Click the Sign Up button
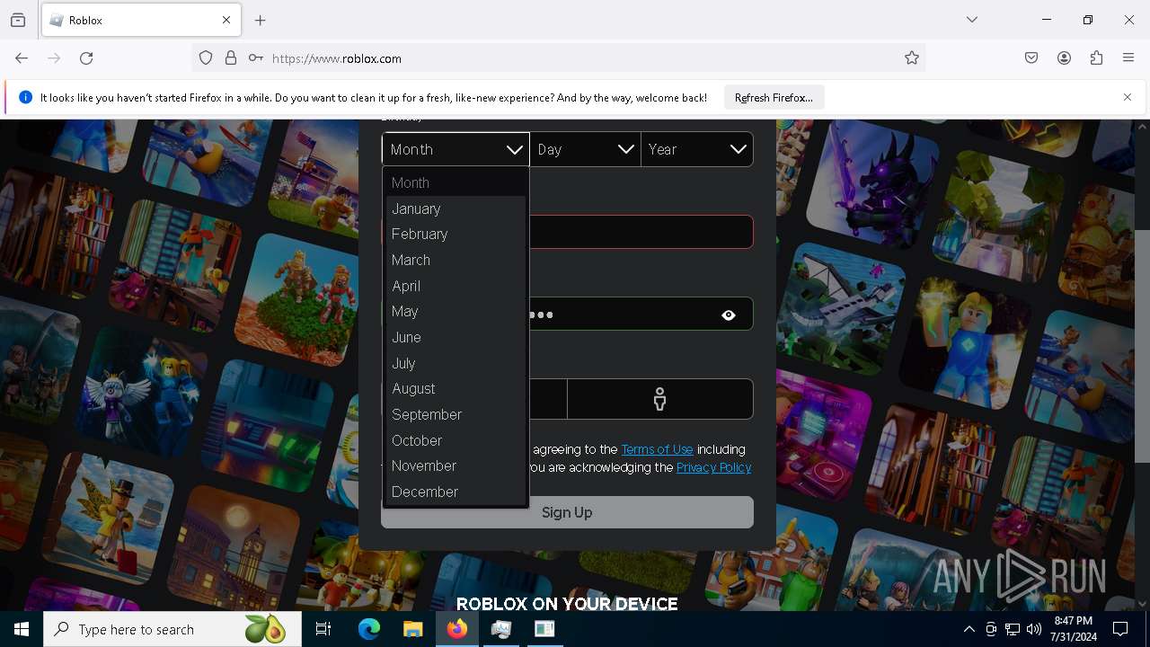 point(567,512)
